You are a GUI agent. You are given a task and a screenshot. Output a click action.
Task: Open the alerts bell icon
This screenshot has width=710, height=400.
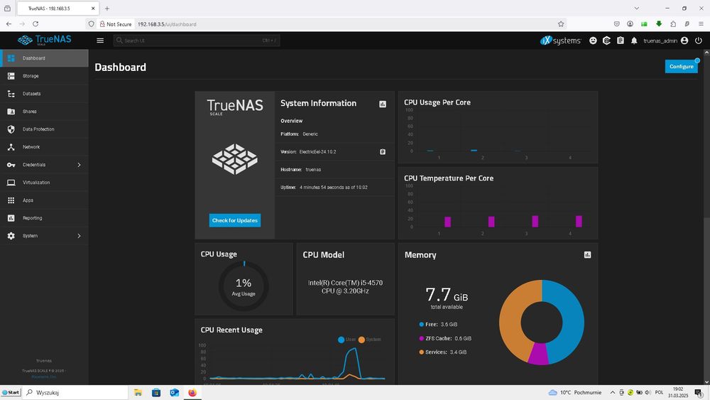click(x=634, y=40)
